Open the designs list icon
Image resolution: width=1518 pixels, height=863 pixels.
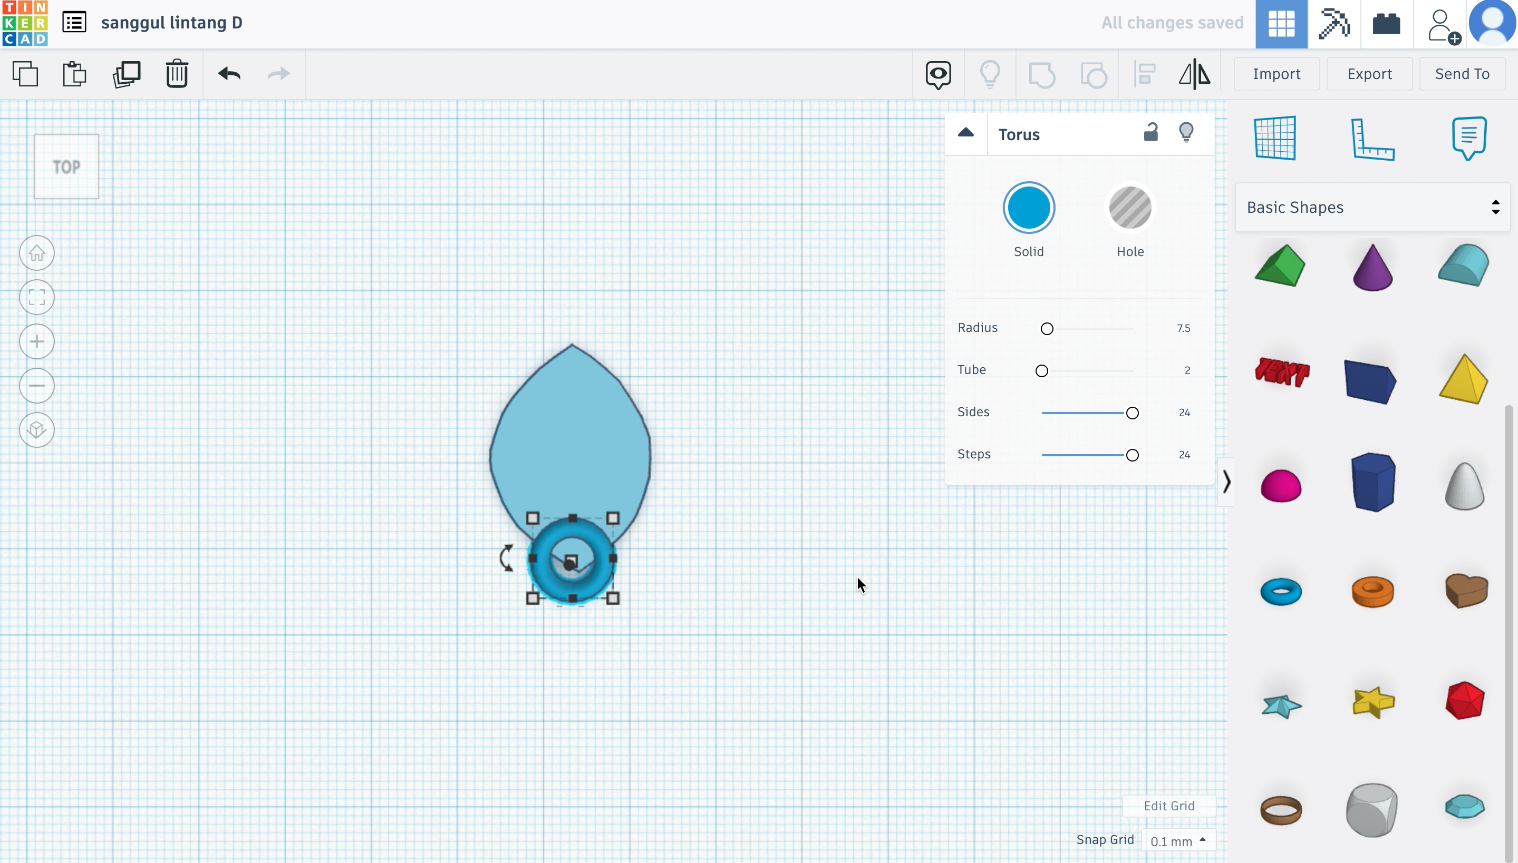tap(74, 23)
